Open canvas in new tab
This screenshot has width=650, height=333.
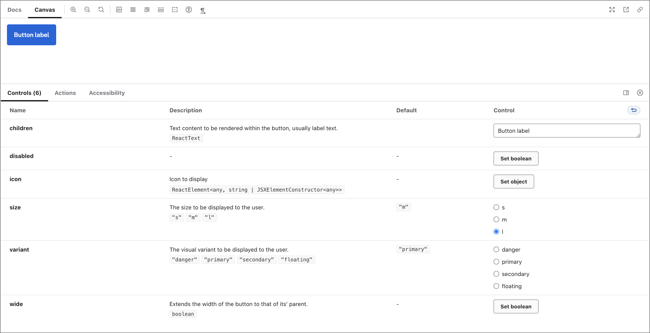[x=626, y=10]
